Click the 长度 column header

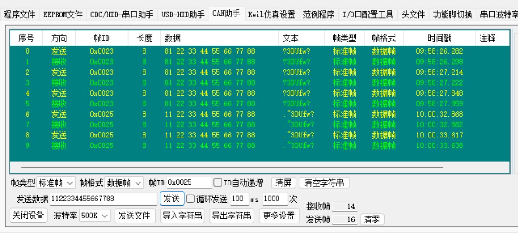click(x=144, y=38)
